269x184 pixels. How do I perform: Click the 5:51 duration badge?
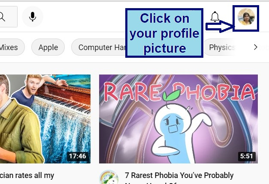click(x=246, y=156)
